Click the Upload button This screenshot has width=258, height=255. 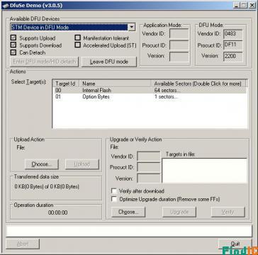point(82,164)
